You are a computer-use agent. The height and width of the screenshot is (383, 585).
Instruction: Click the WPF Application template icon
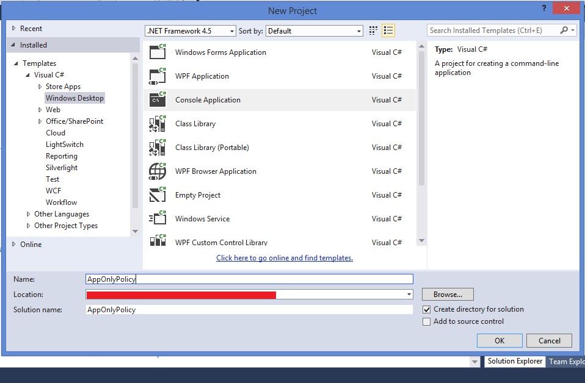pos(158,76)
